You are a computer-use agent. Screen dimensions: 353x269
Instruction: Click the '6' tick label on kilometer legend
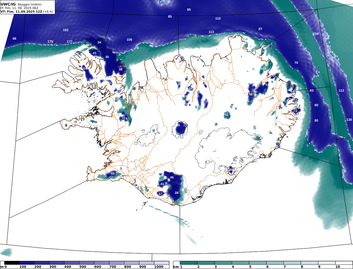tap(267, 267)
